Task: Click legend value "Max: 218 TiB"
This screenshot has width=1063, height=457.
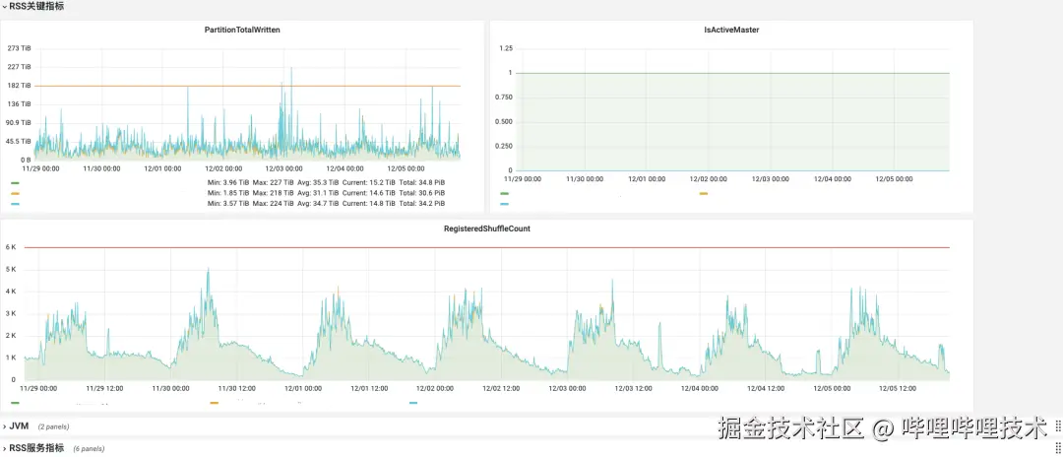Action: (x=274, y=193)
